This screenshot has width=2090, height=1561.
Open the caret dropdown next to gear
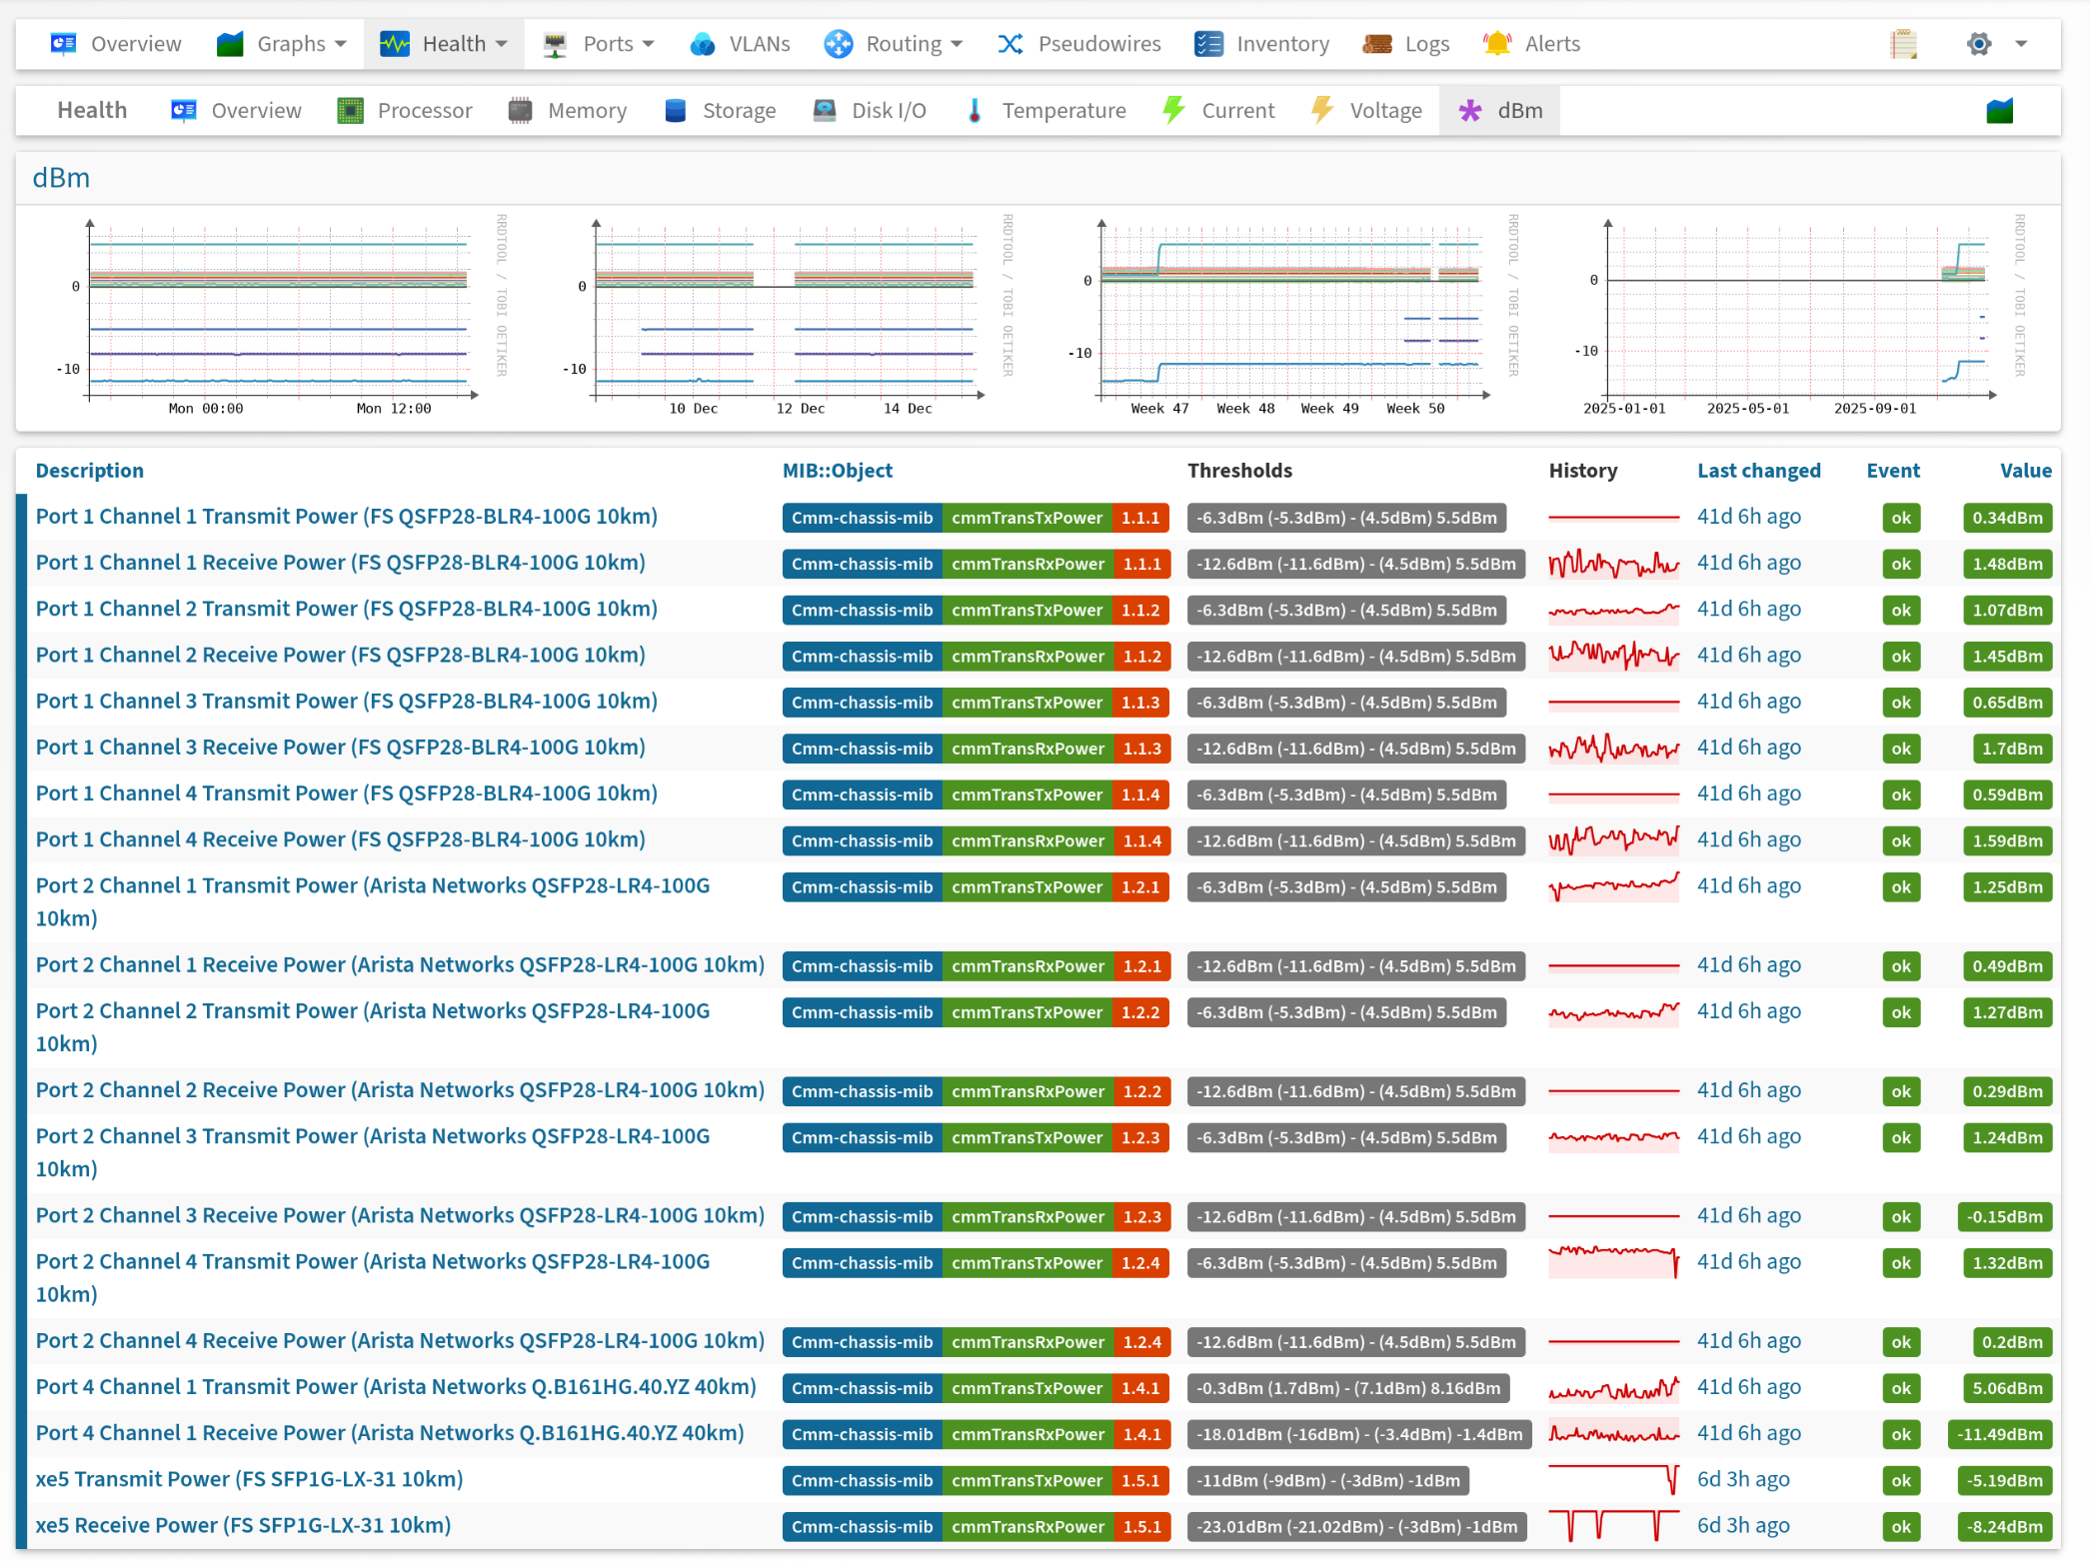[x=2021, y=44]
